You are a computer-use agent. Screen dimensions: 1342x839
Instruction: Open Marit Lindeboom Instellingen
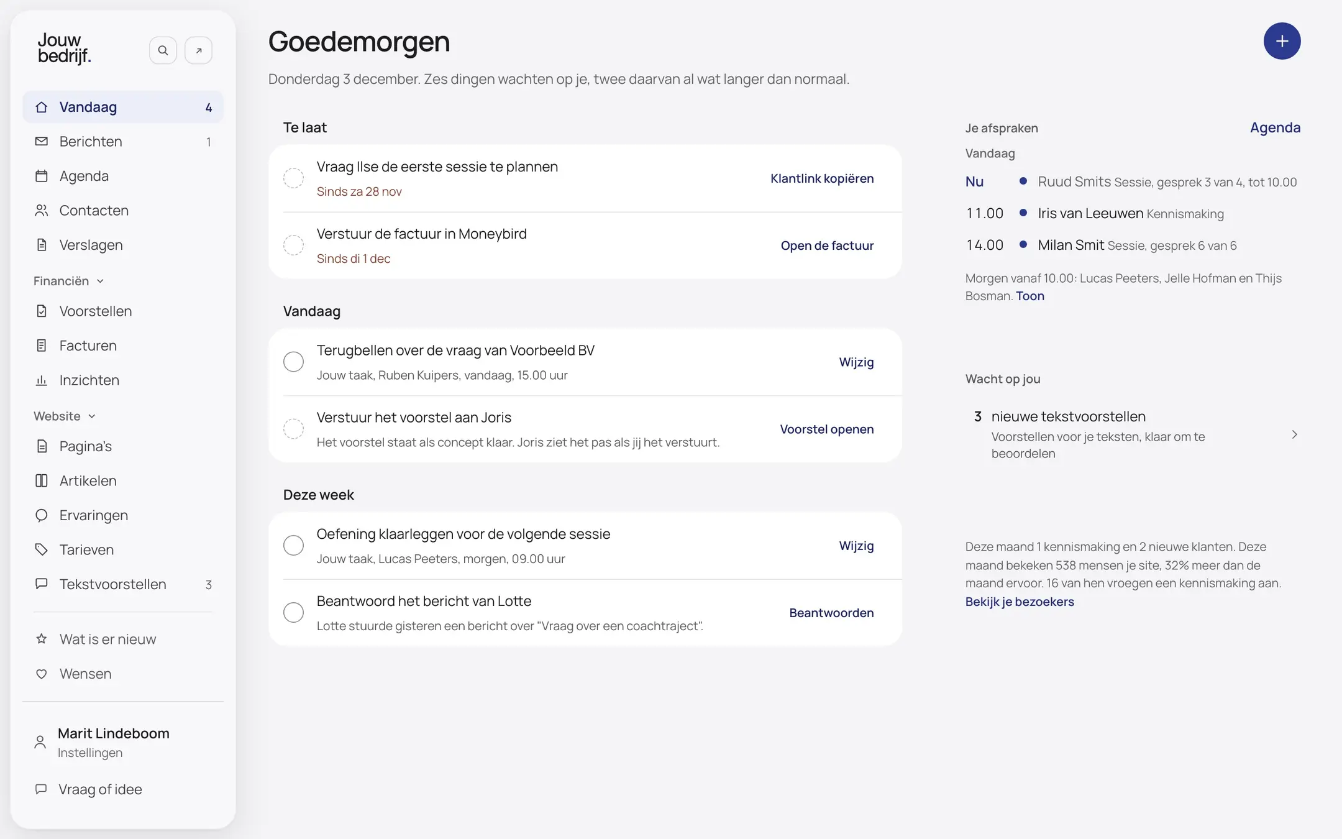pos(123,742)
